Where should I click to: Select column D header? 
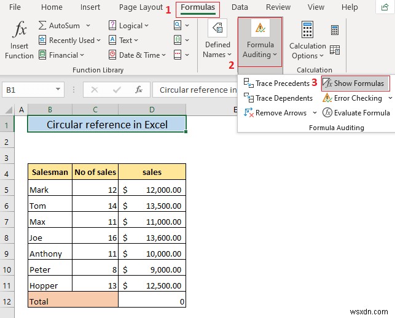(152, 110)
